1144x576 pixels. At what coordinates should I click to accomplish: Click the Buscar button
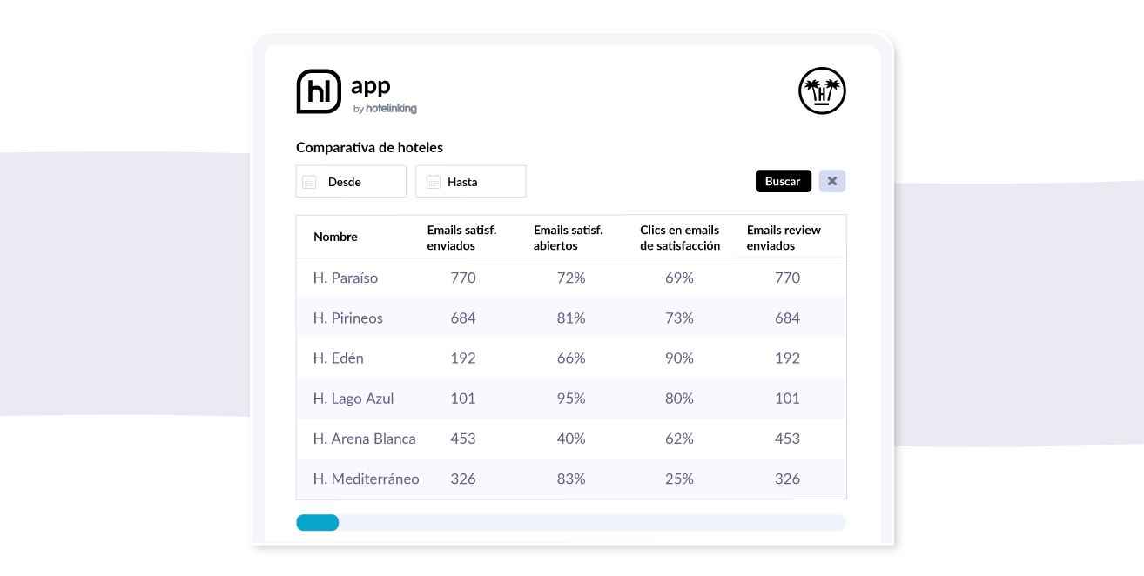[x=783, y=181]
